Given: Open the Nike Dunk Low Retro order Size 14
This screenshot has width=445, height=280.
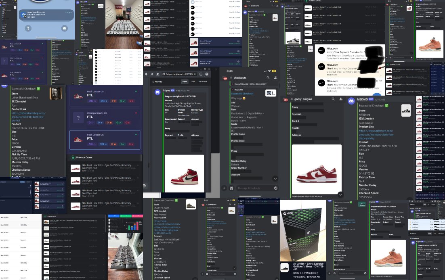Looking at the screenshot, I should 105,193.
